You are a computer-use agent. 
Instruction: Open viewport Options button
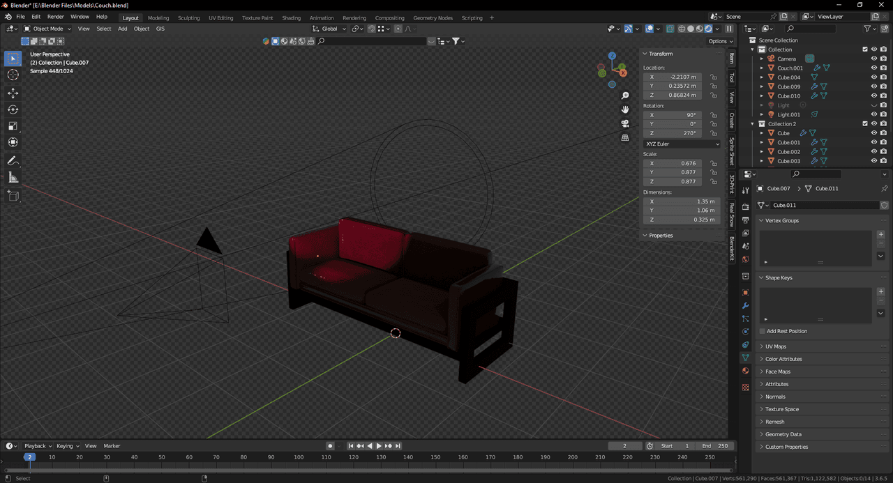click(719, 41)
